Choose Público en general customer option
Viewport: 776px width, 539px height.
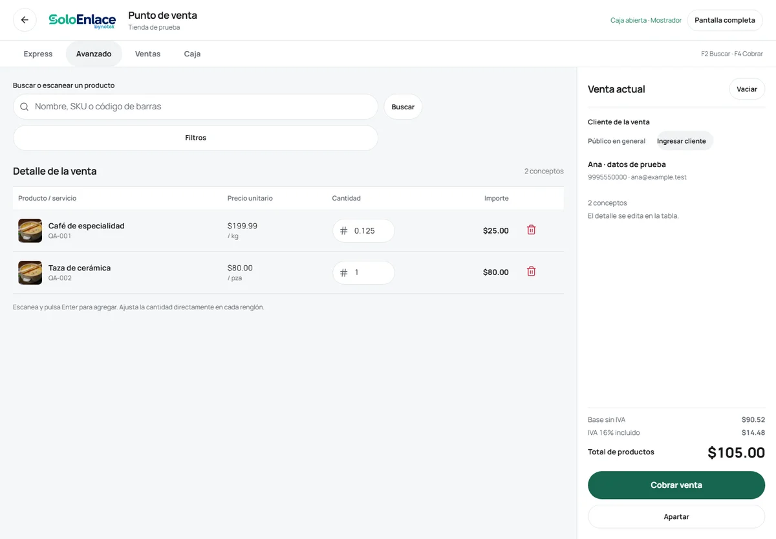[x=616, y=141]
